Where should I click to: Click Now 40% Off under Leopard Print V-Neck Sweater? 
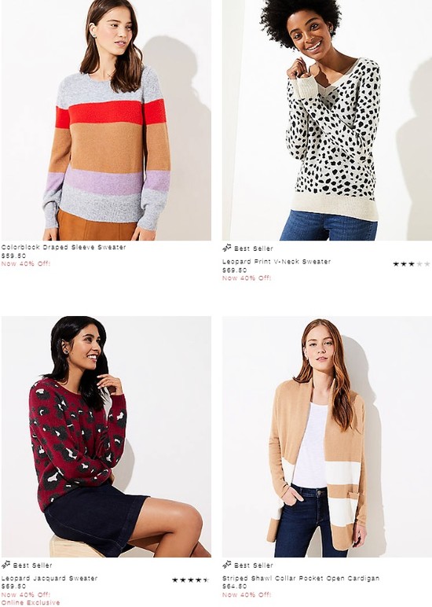click(x=247, y=278)
